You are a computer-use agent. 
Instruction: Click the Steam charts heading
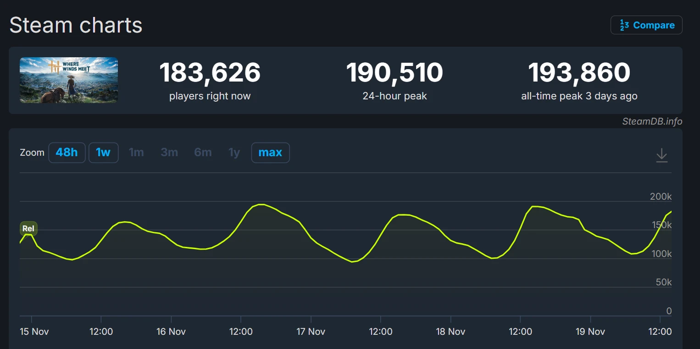(76, 25)
